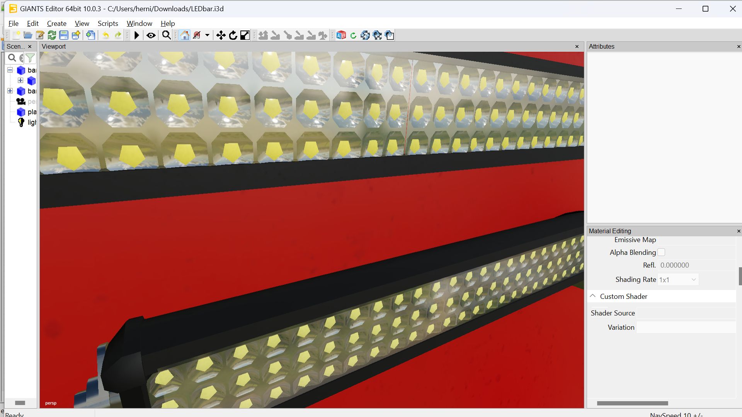The image size is (742, 417).
Task: Click the eye view icon in the toolbar
Action: pos(151,36)
